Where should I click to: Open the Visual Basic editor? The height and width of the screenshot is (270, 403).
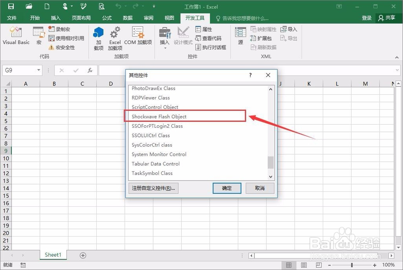(16, 36)
